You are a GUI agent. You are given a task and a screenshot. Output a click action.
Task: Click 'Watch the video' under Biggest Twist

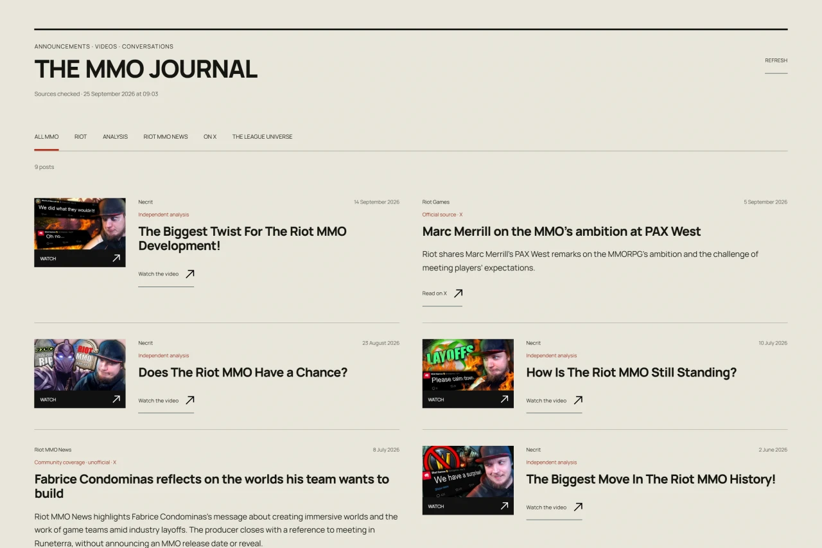coord(166,274)
